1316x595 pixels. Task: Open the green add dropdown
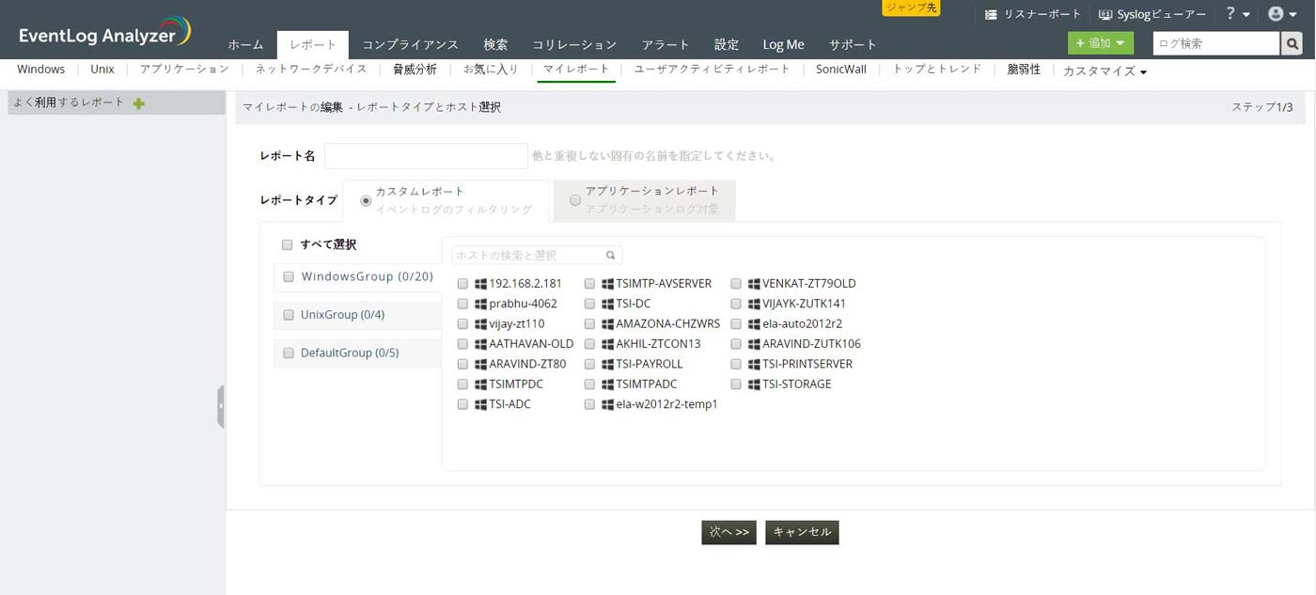pos(1100,43)
